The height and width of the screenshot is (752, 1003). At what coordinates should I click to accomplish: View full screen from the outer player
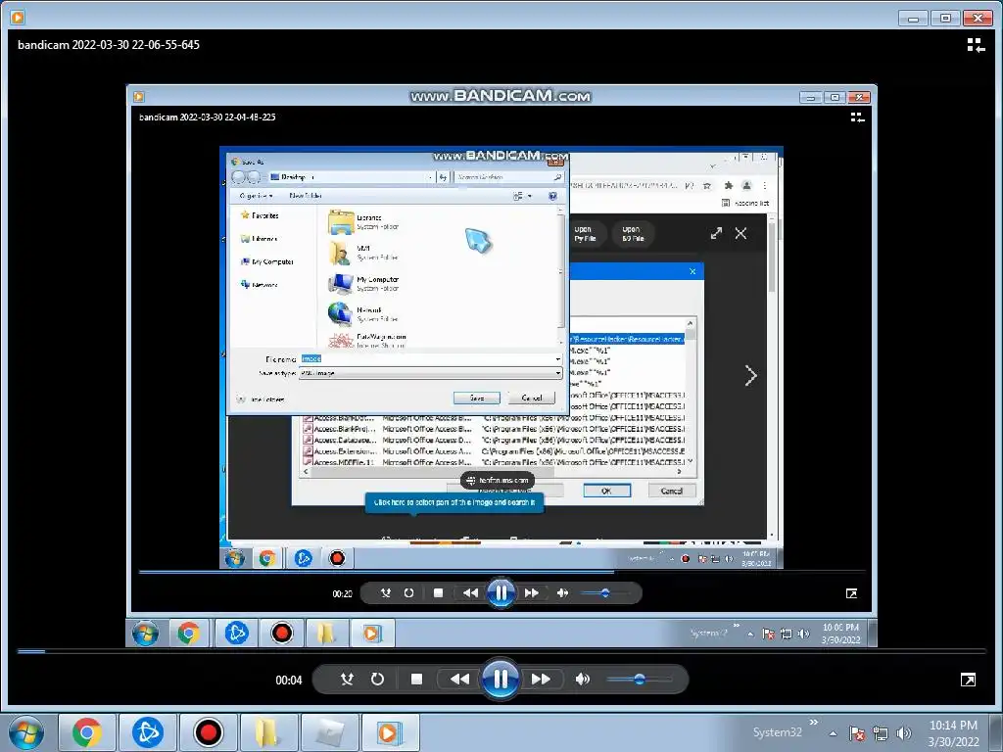pos(969,680)
